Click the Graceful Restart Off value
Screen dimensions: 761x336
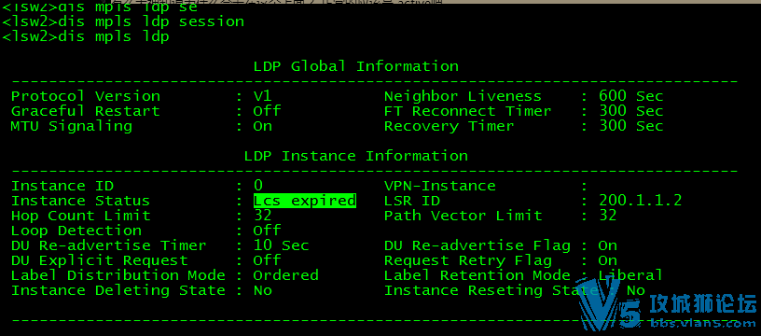coord(267,111)
